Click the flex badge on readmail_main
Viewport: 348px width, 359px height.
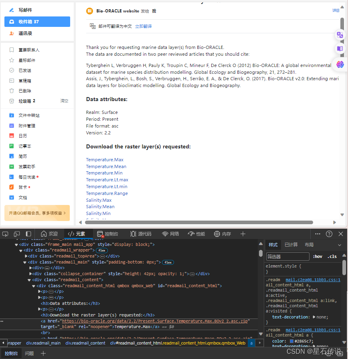tap(168, 262)
